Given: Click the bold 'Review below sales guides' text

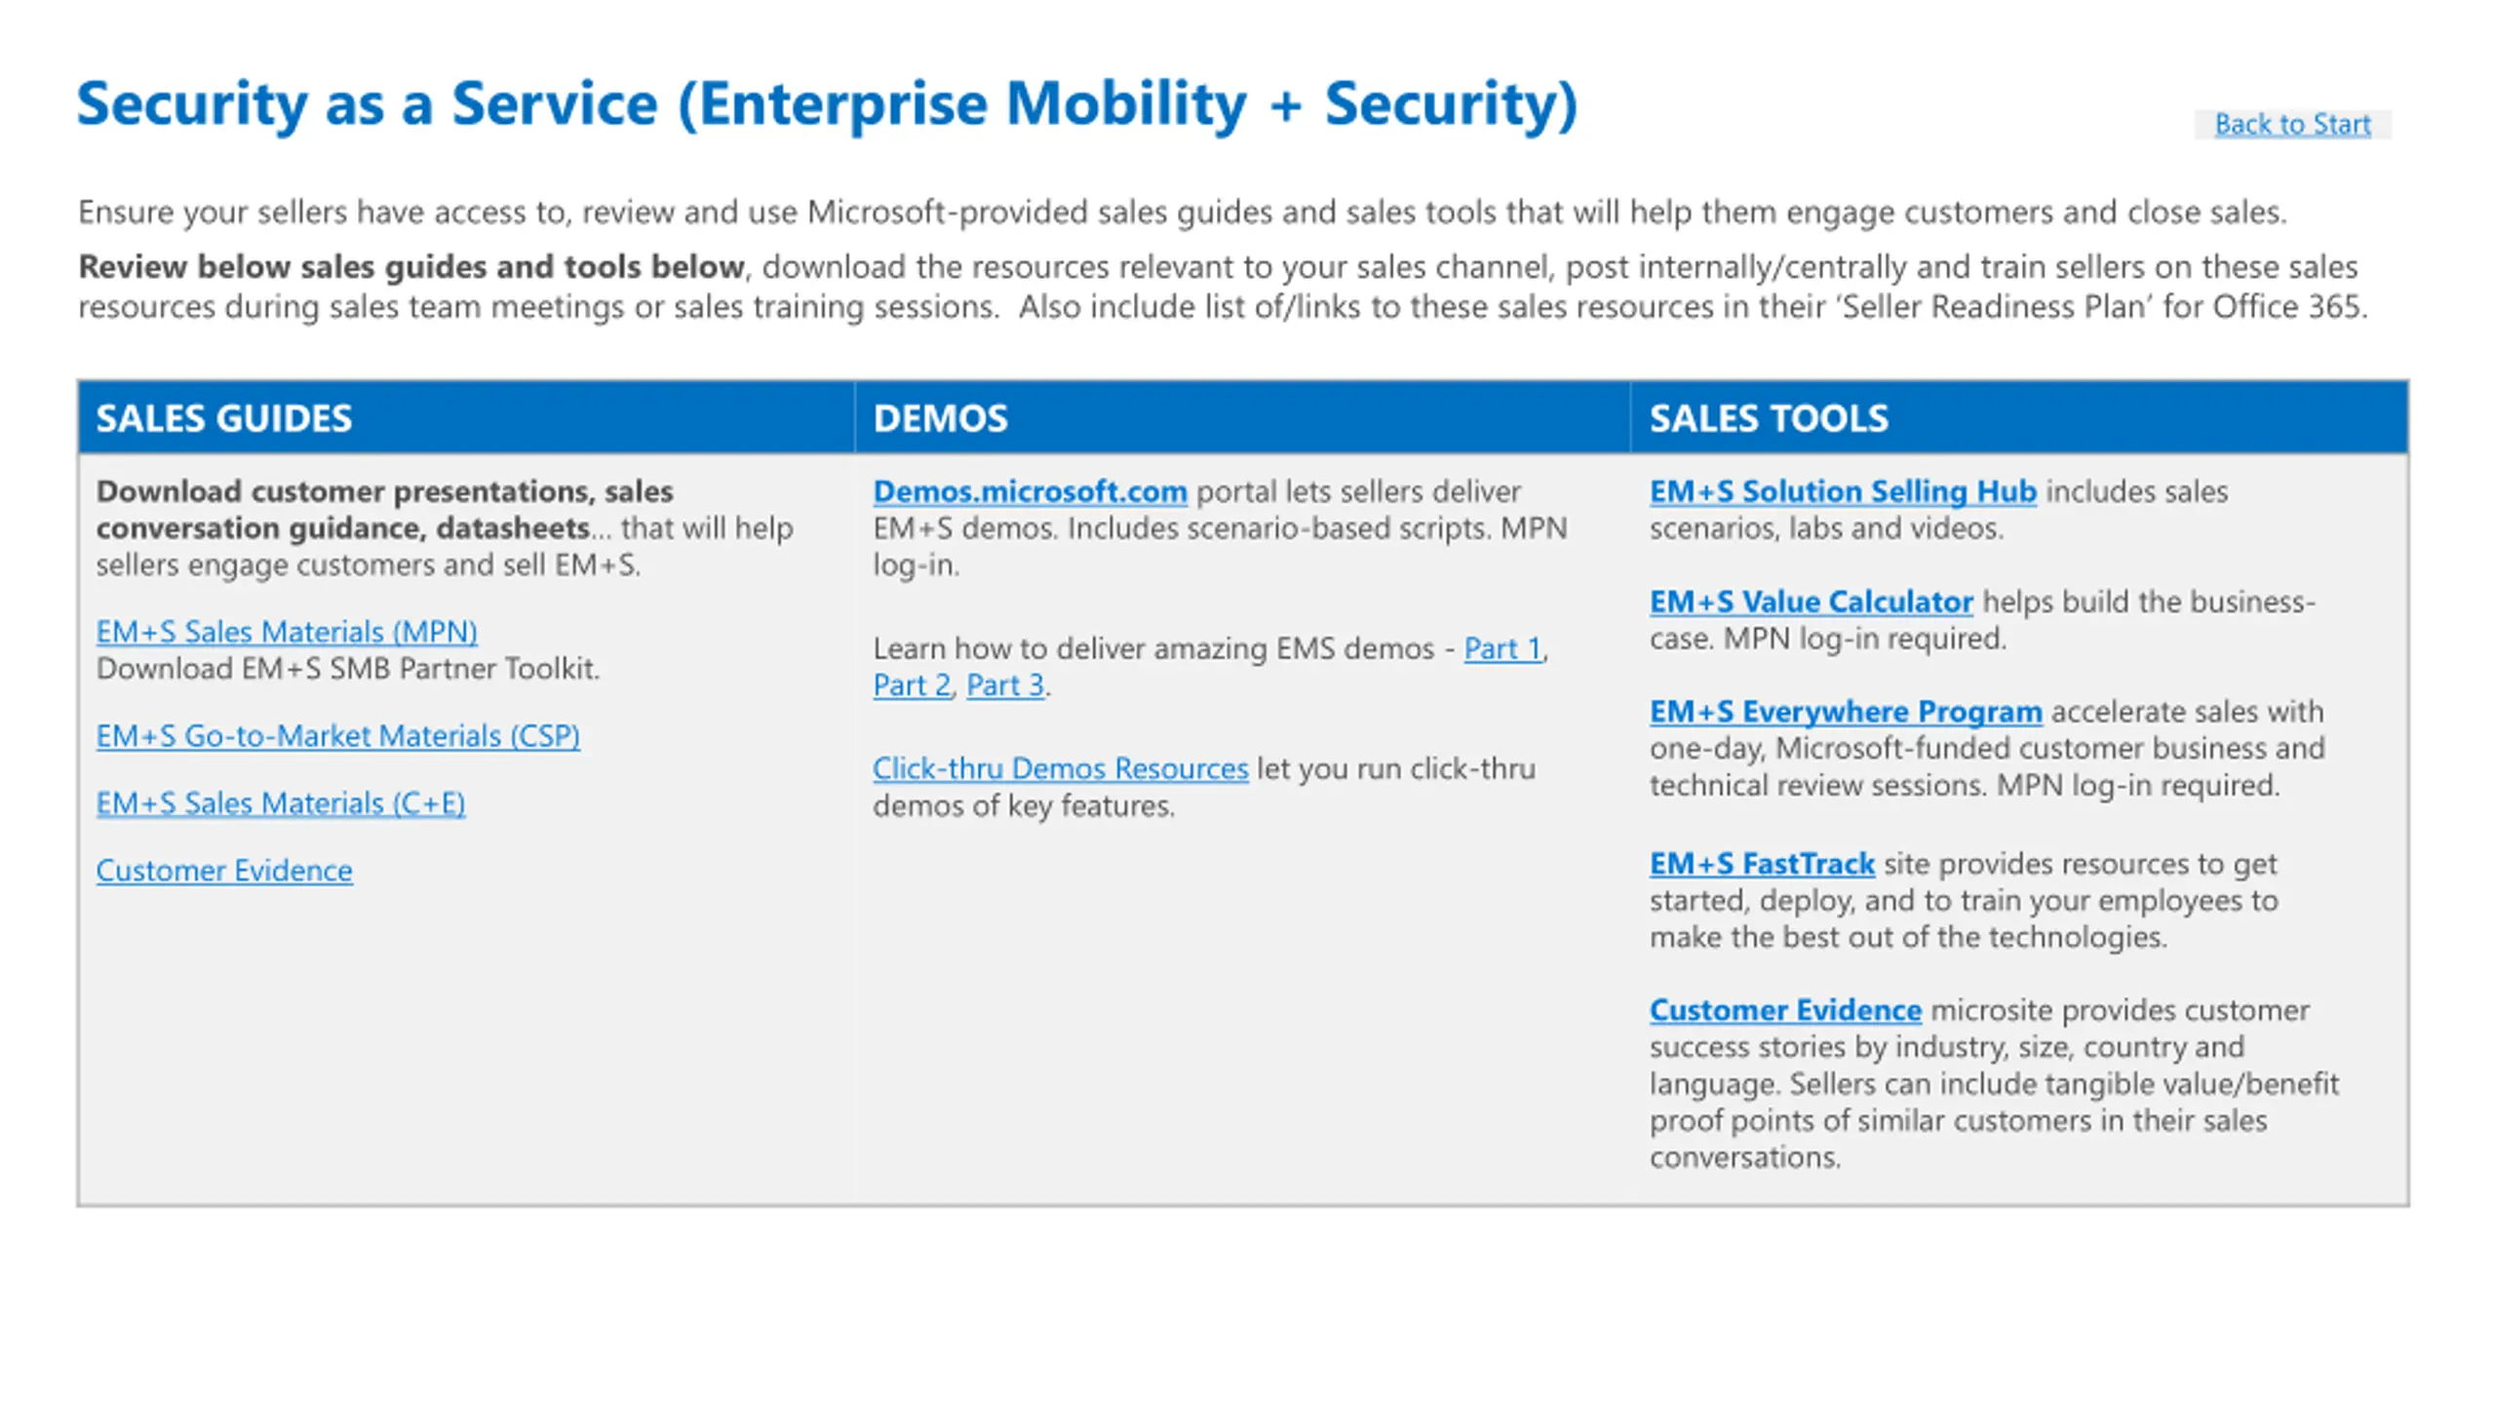Looking at the screenshot, I should tap(411, 266).
